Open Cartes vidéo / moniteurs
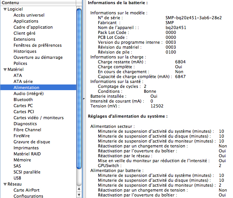The width and height of the screenshot is (233, 198). coord(38,118)
